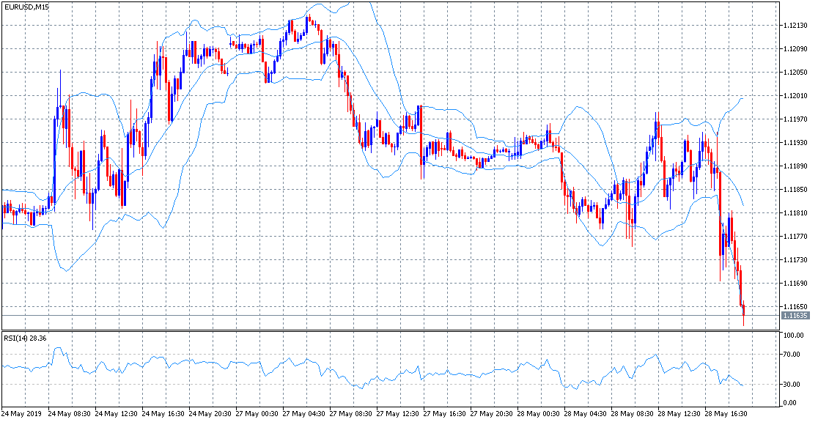Click the 1.12090 price axis label
Screen dimensions: 818x422
point(797,48)
